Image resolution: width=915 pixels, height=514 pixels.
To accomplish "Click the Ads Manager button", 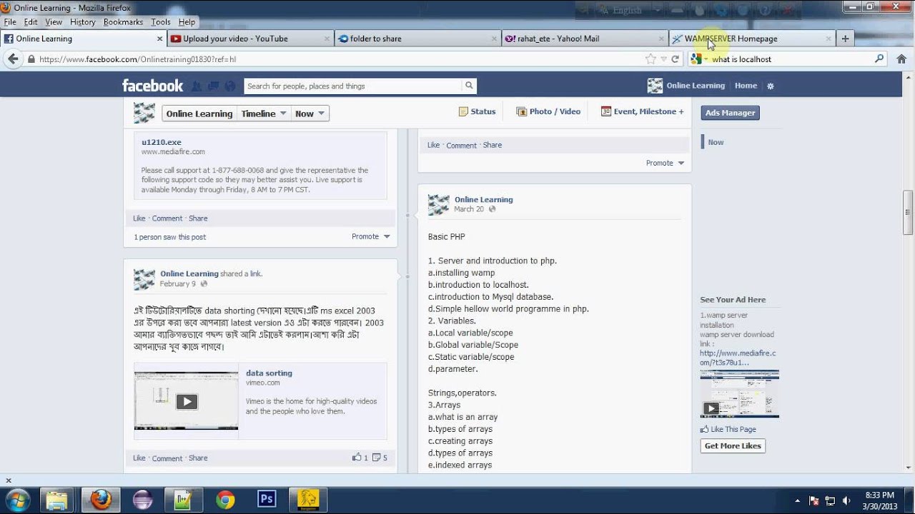I will pyautogui.click(x=730, y=113).
